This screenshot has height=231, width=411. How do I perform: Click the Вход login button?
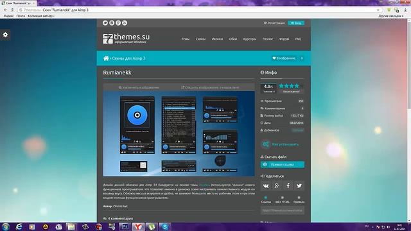[296, 23]
